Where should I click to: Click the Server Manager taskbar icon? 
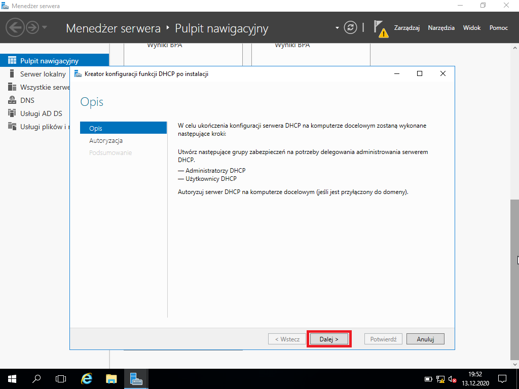[x=136, y=379]
